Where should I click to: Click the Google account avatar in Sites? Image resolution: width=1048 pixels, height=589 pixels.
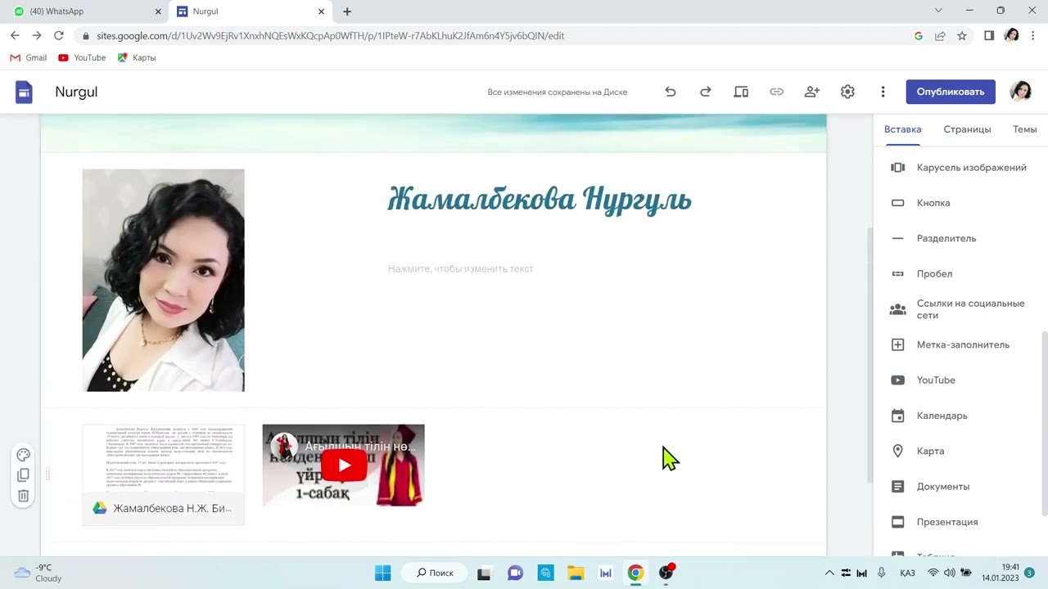[1020, 92]
